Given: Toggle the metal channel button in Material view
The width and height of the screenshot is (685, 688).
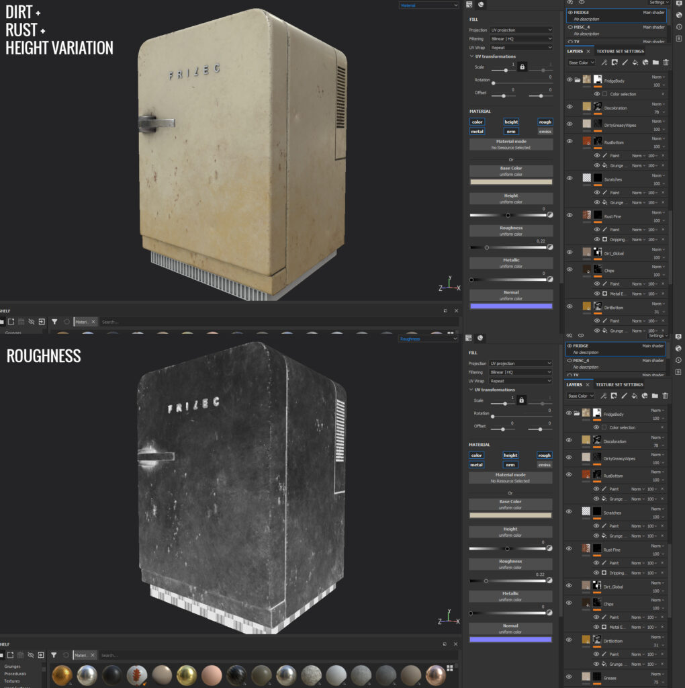Looking at the screenshot, I should pos(477,131).
